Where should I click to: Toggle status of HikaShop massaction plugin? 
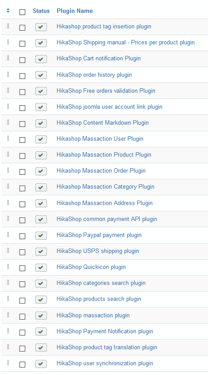coord(41,316)
